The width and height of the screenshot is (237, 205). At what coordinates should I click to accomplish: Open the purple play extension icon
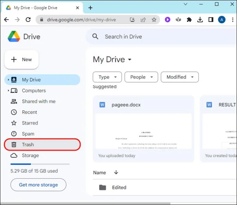[168, 20]
